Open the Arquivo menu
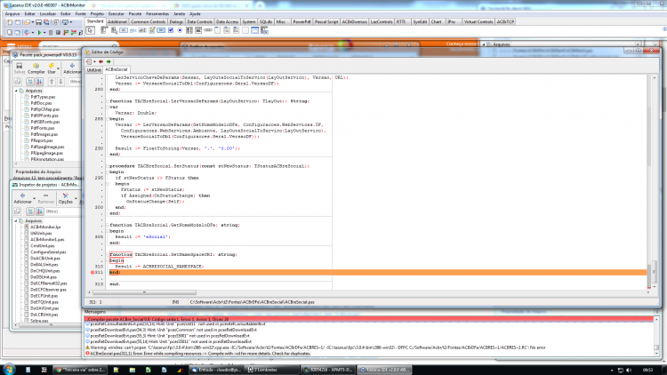The width and height of the screenshot is (667, 375). (x=12, y=14)
